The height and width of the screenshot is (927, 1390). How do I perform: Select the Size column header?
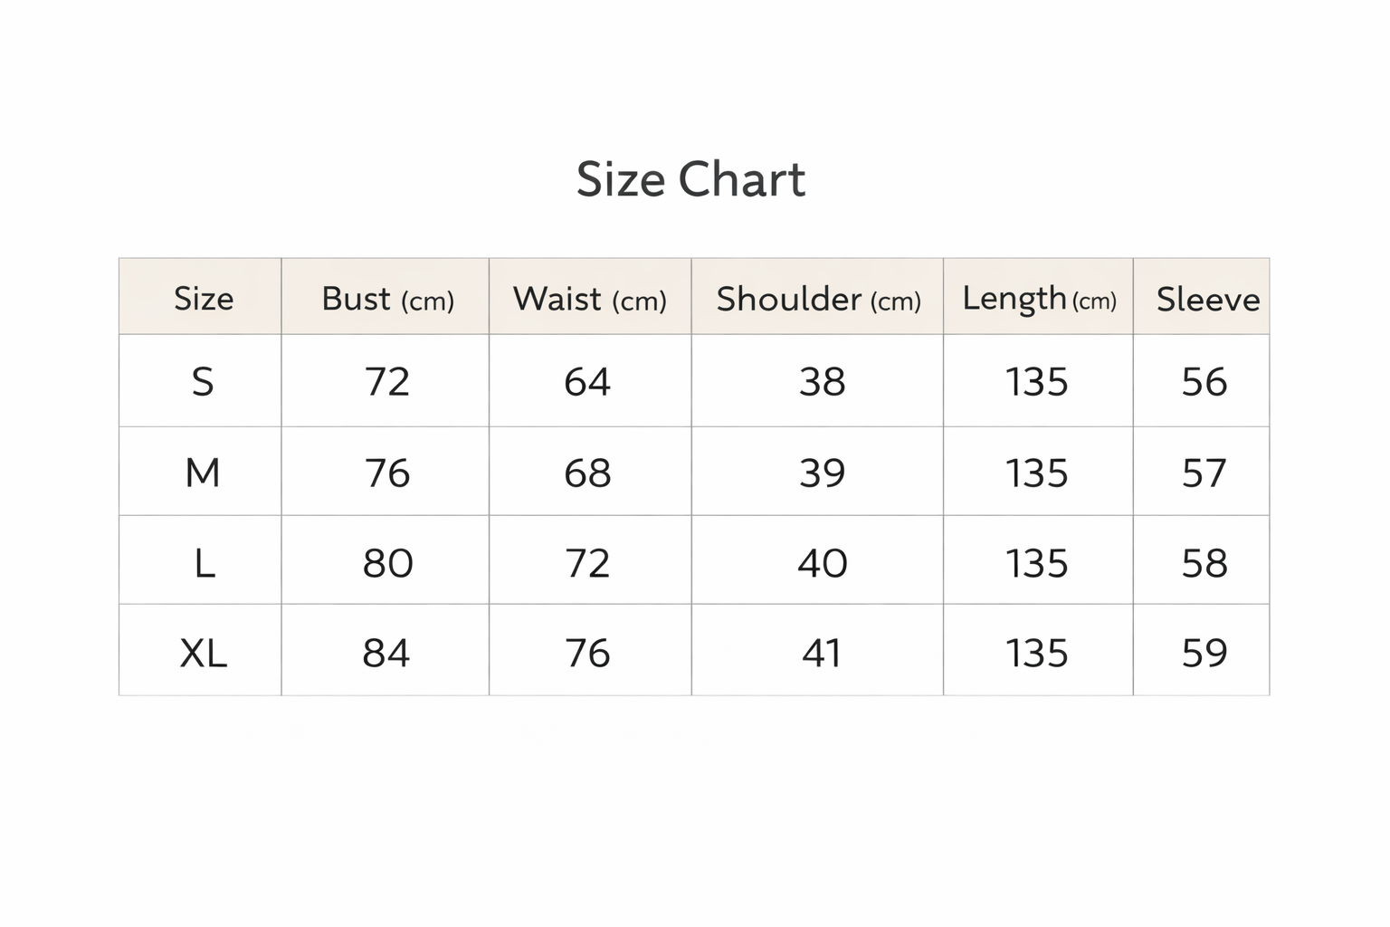tap(204, 298)
